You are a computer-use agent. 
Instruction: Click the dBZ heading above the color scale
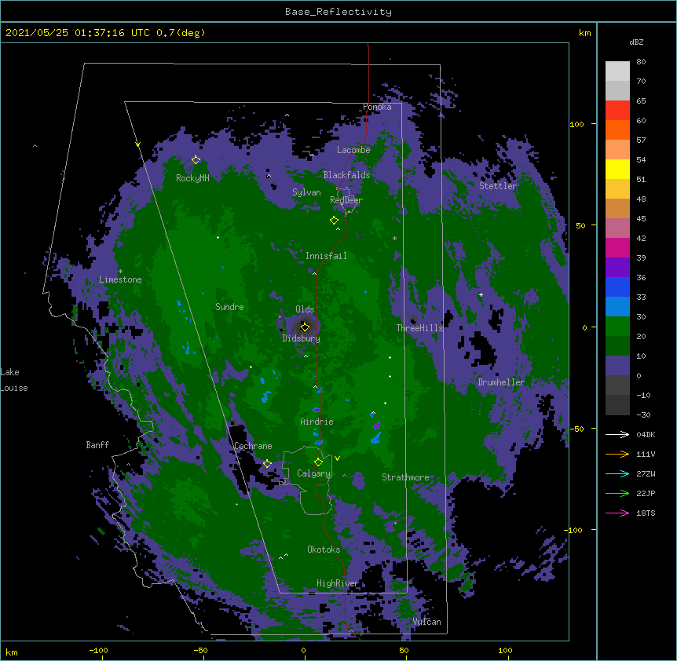(636, 42)
